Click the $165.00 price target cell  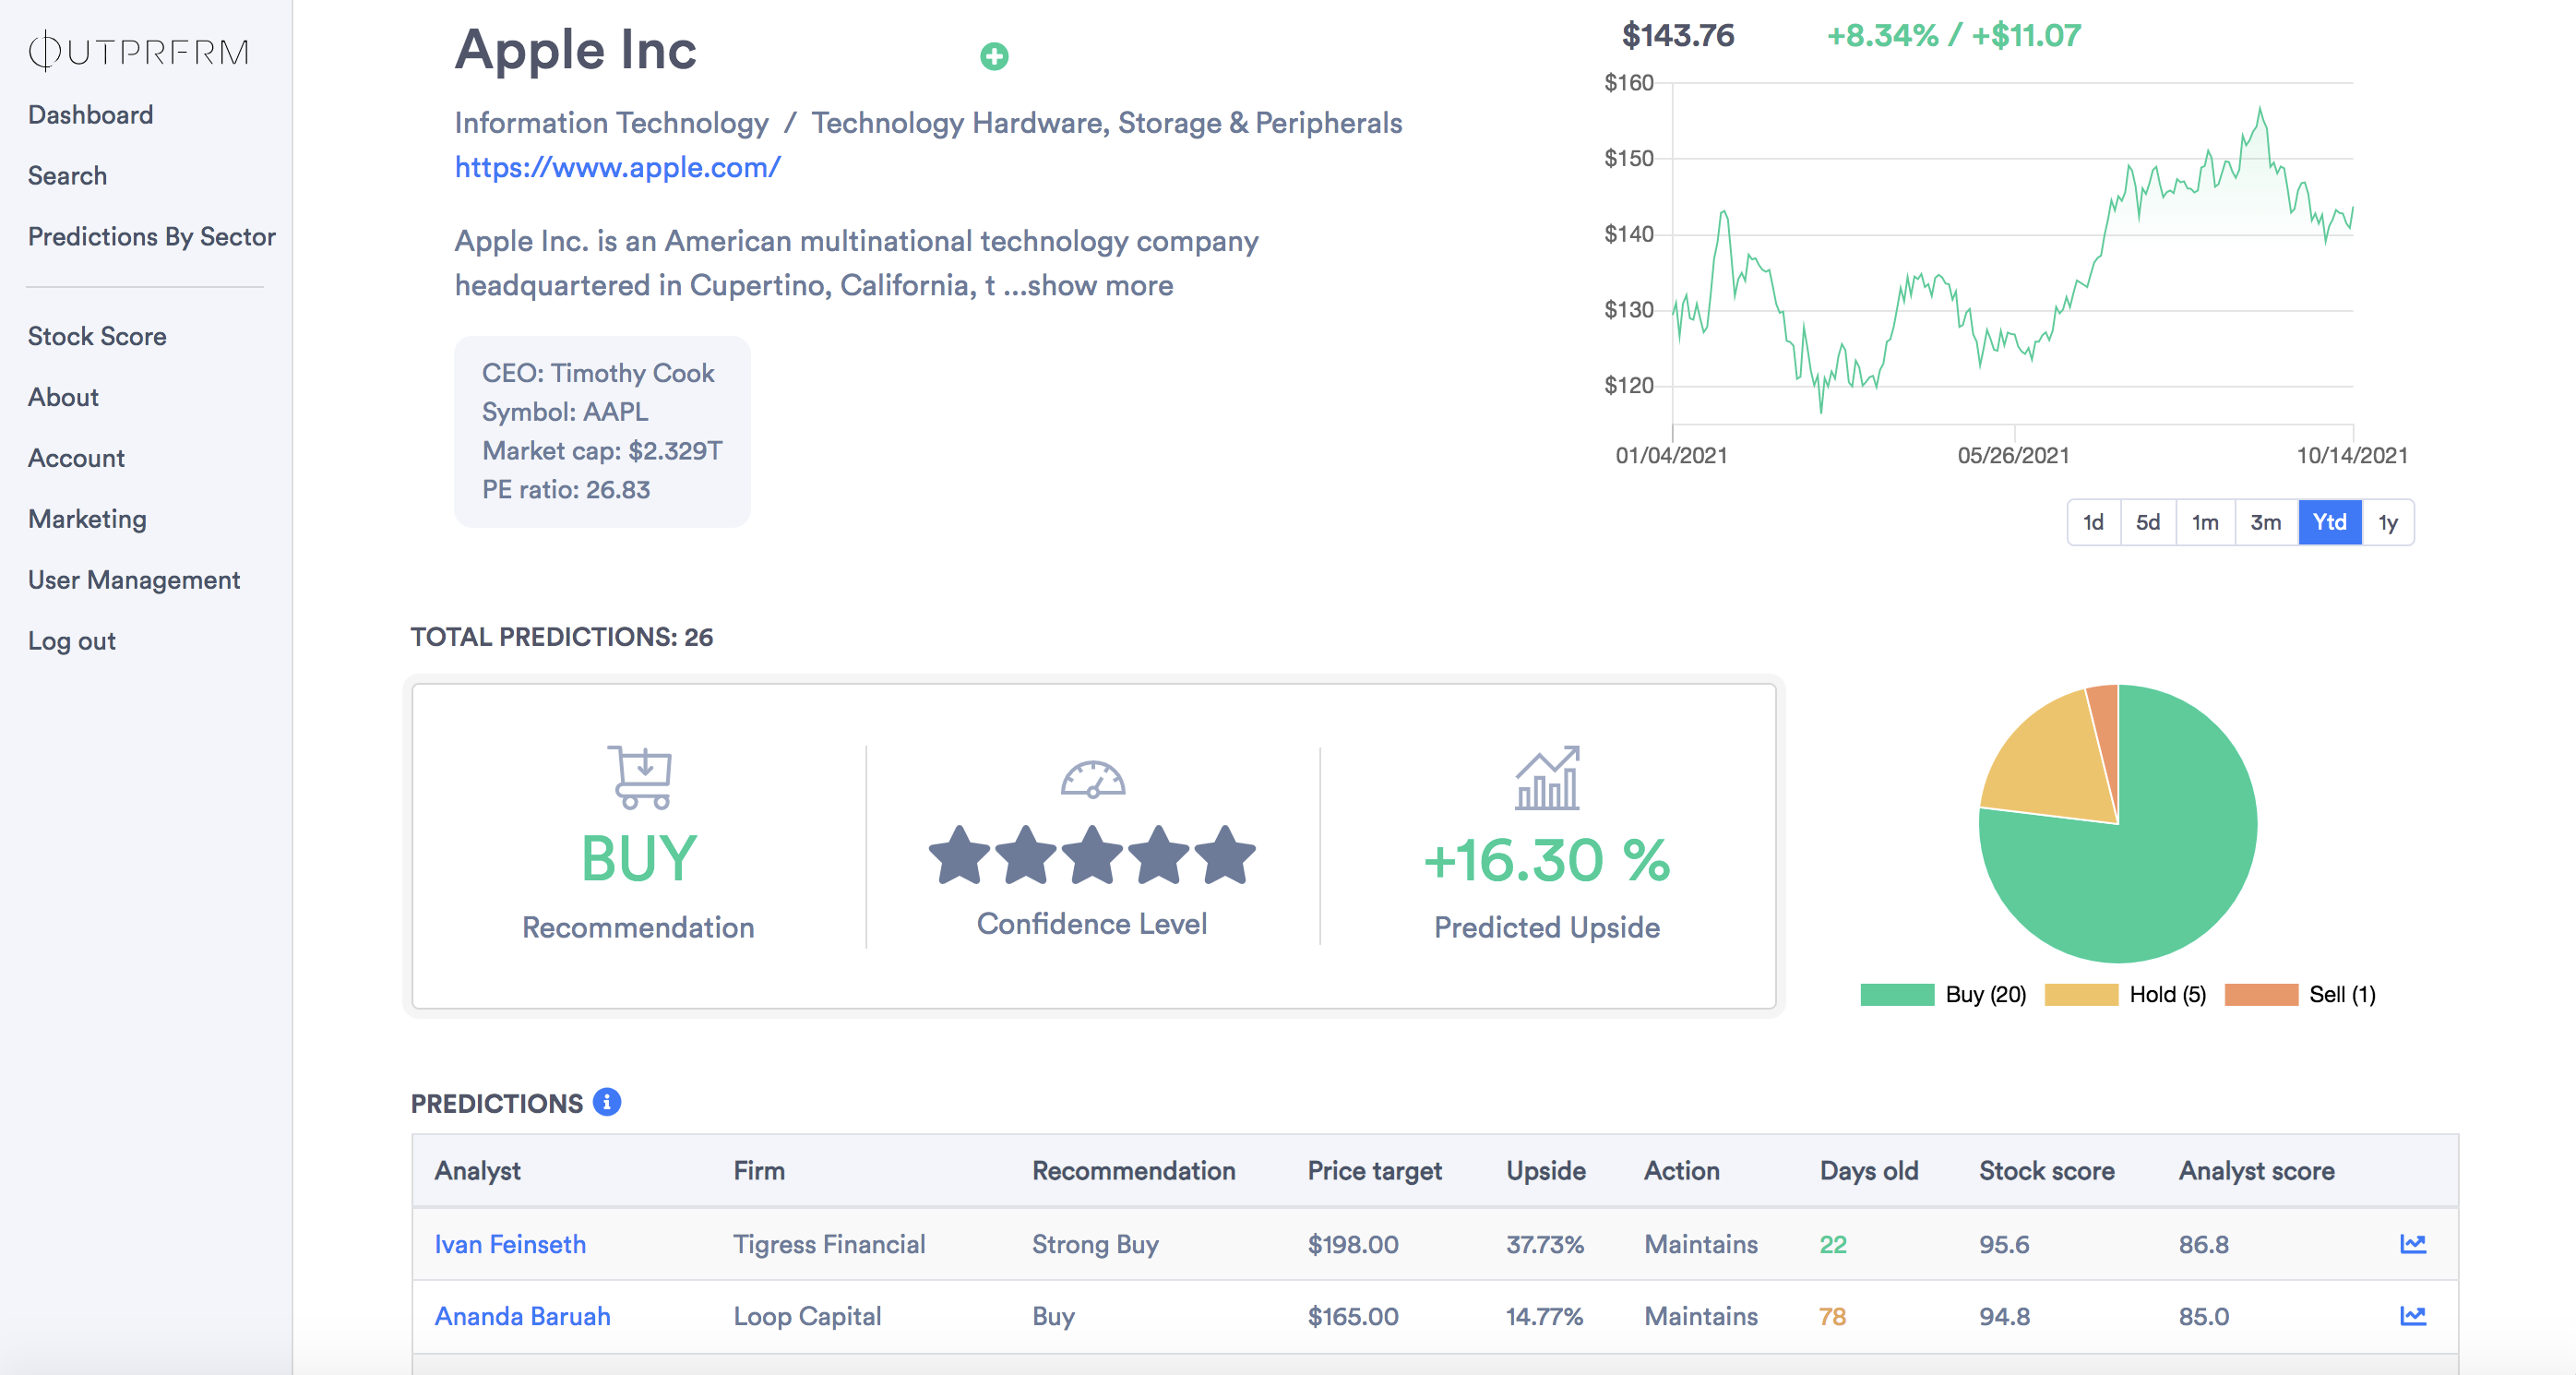(x=1353, y=1316)
